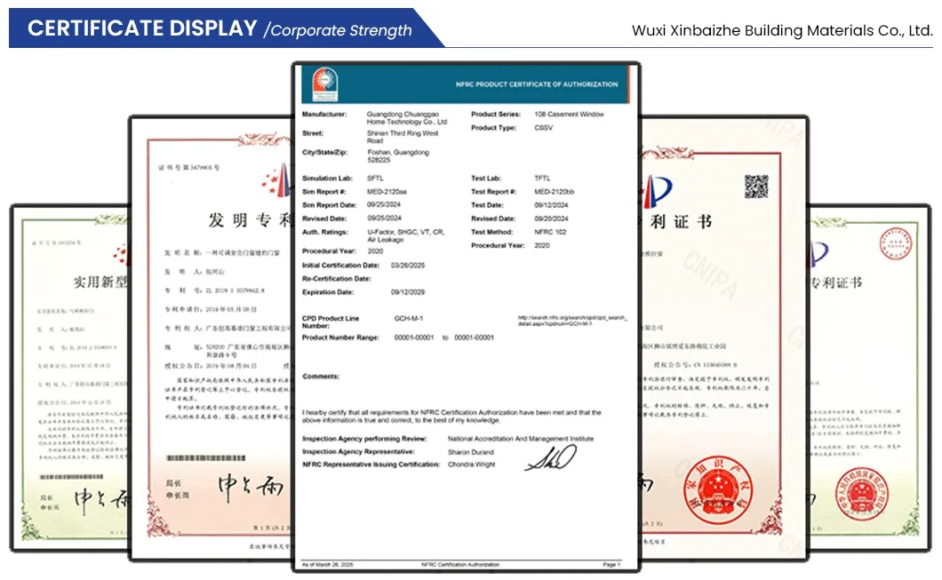Viewport: 942px width, 580px height.
Task: Open the right patent certificate with QR code
Action: point(724,339)
